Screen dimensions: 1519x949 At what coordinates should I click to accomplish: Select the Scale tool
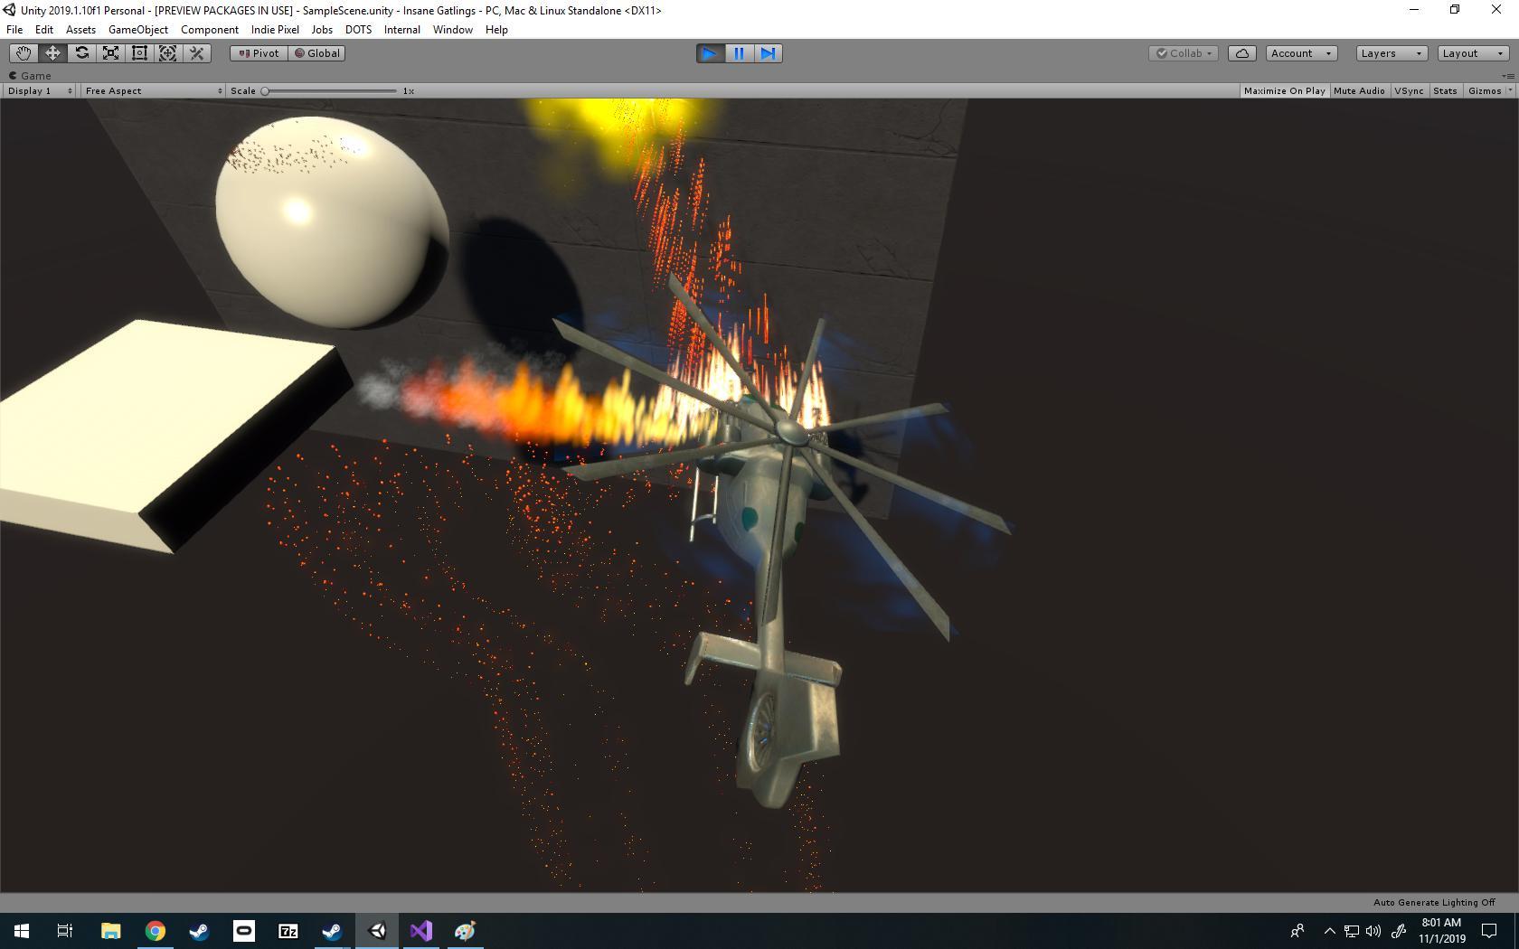point(110,53)
